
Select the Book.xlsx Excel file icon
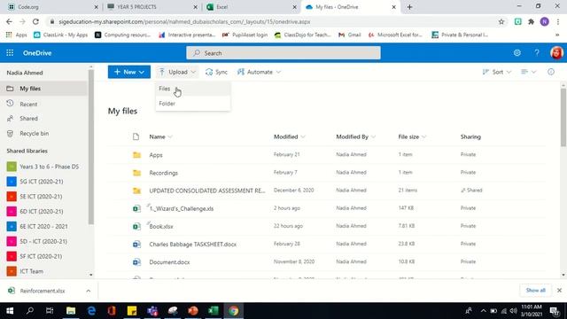pos(136,227)
